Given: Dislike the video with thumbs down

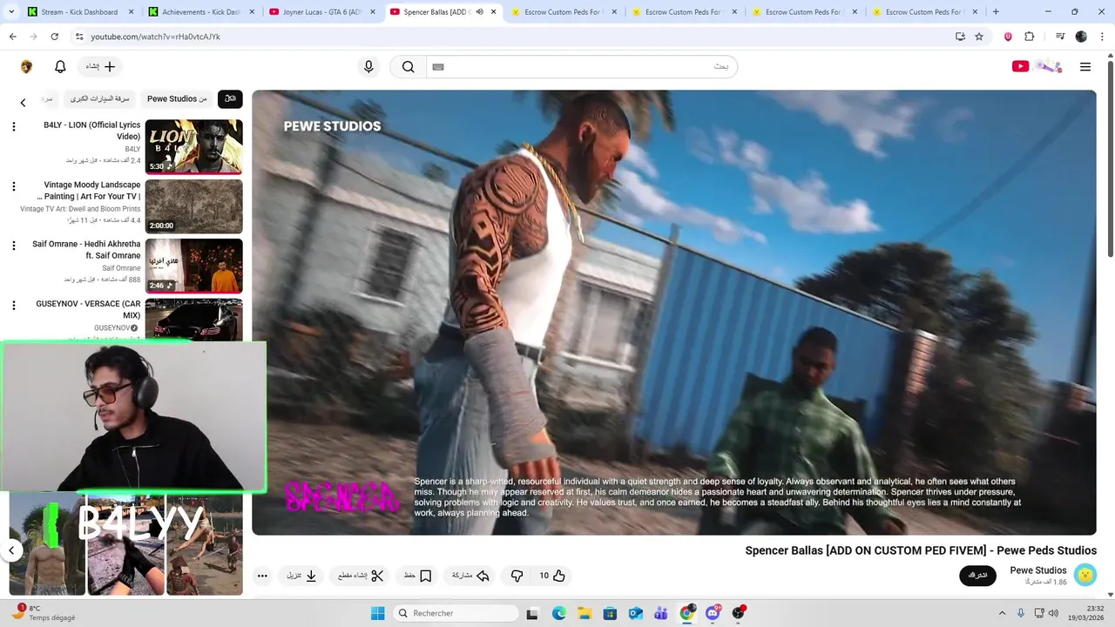Looking at the screenshot, I should [x=517, y=576].
